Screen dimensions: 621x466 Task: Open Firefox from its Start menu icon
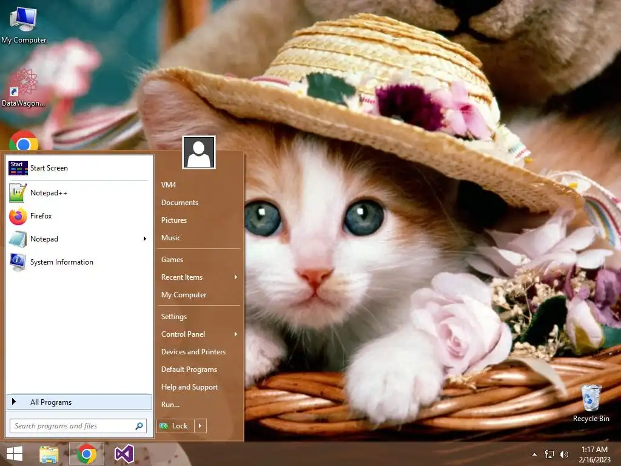pos(18,216)
